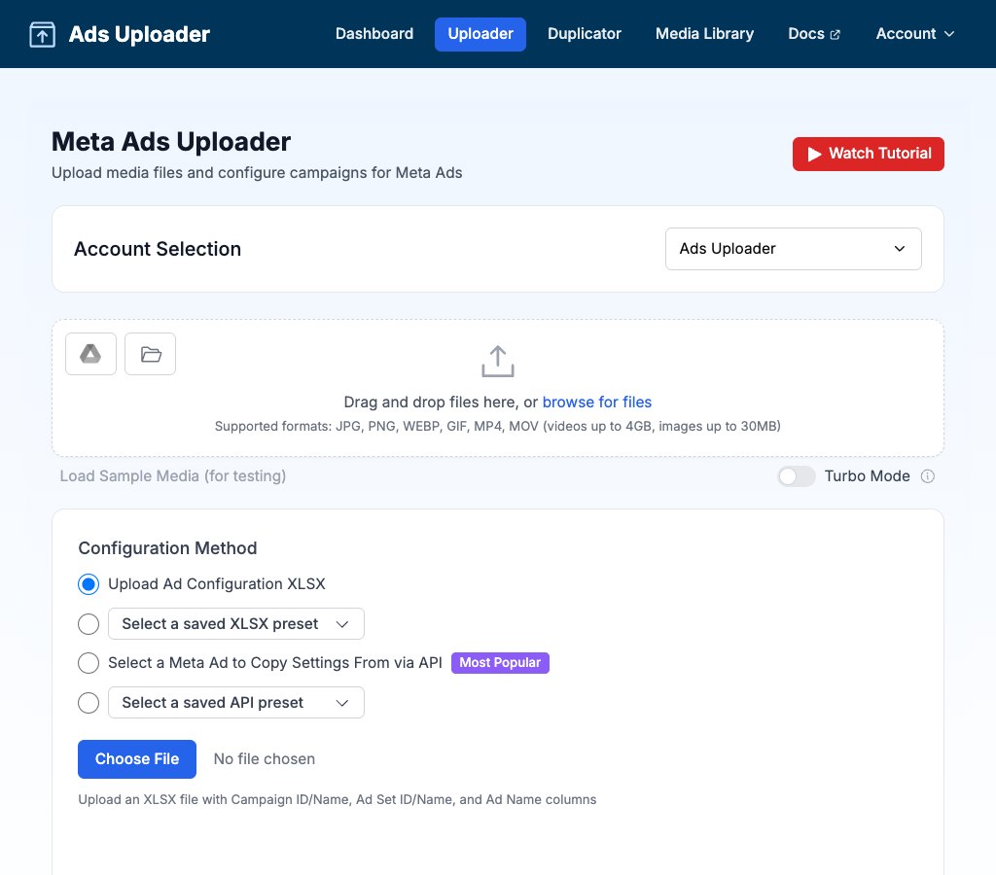Expand the saved XLSX preset dropdown
The image size is (996, 875).
click(236, 624)
